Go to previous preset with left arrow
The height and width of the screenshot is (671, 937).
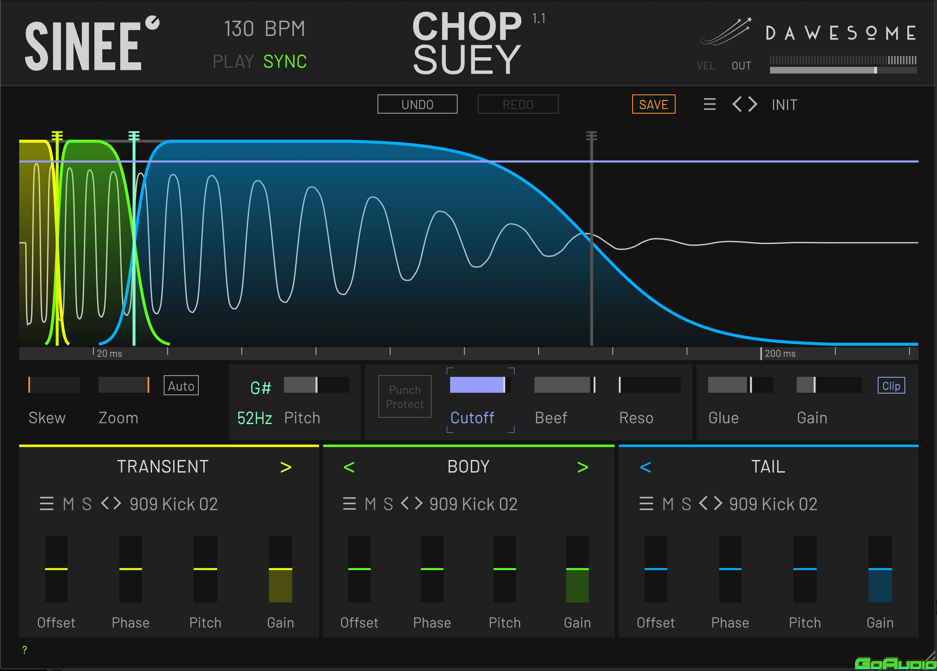(737, 104)
